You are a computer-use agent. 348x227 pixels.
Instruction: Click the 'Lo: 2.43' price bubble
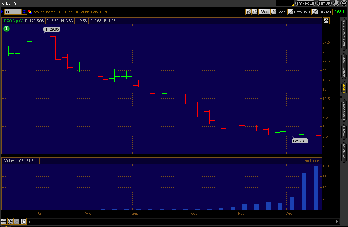pos(300,141)
